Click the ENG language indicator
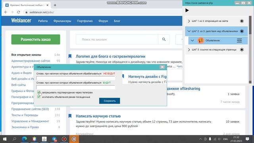 point(225,139)
